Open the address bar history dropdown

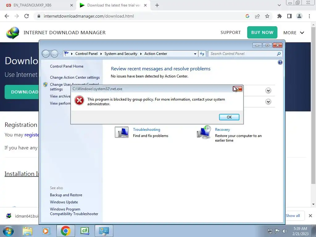pos(195,54)
